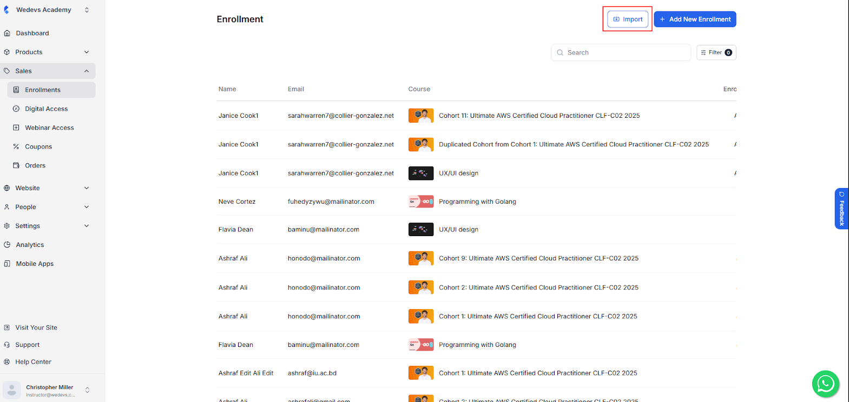The height and width of the screenshot is (402, 849).
Task: Click the Digital Access icon
Action: 16,109
